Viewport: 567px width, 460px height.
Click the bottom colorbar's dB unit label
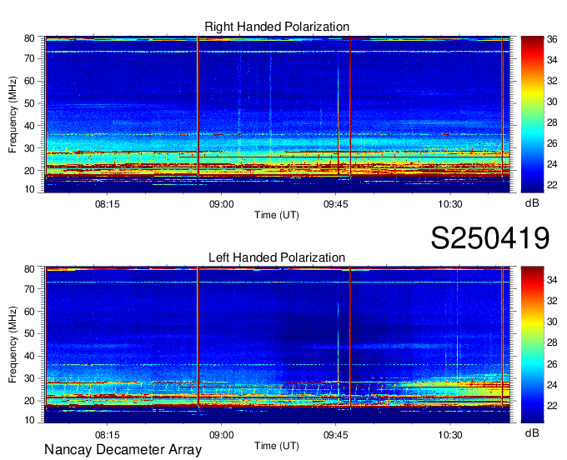point(532,432)
